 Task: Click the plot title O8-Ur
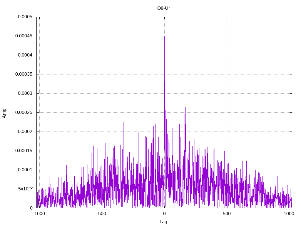pyautogui.click(x=163, y=8)
